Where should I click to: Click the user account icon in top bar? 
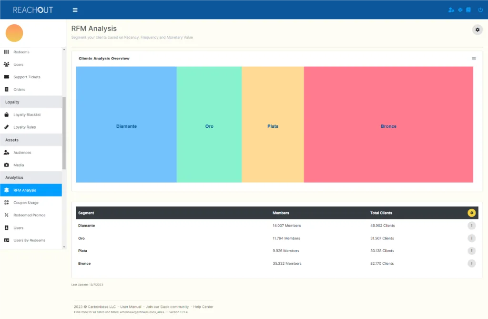(451, 10)
